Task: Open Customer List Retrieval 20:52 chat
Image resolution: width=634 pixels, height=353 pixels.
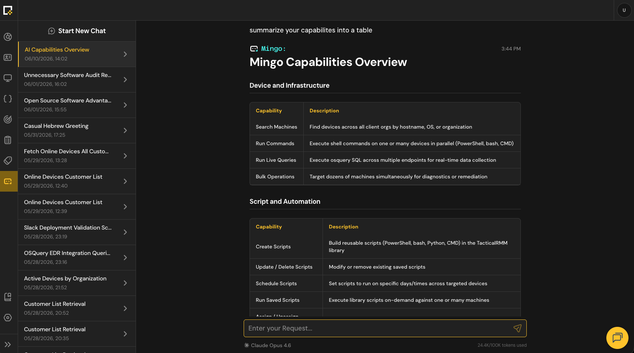Action: (77, 308)
